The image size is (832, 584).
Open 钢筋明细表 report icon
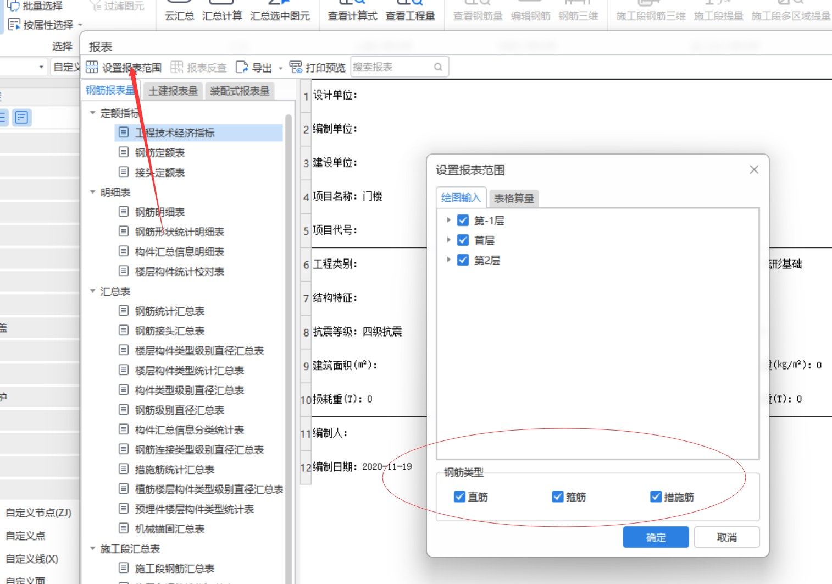point(124,211)
